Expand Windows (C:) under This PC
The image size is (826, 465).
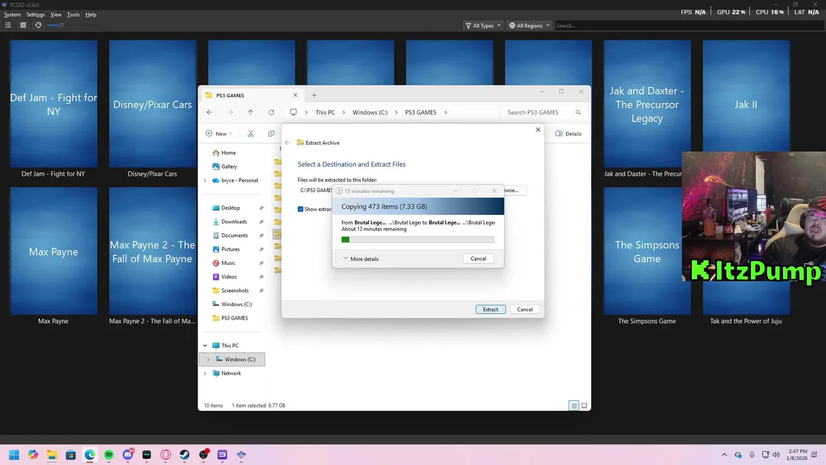(x=208, y=359)
